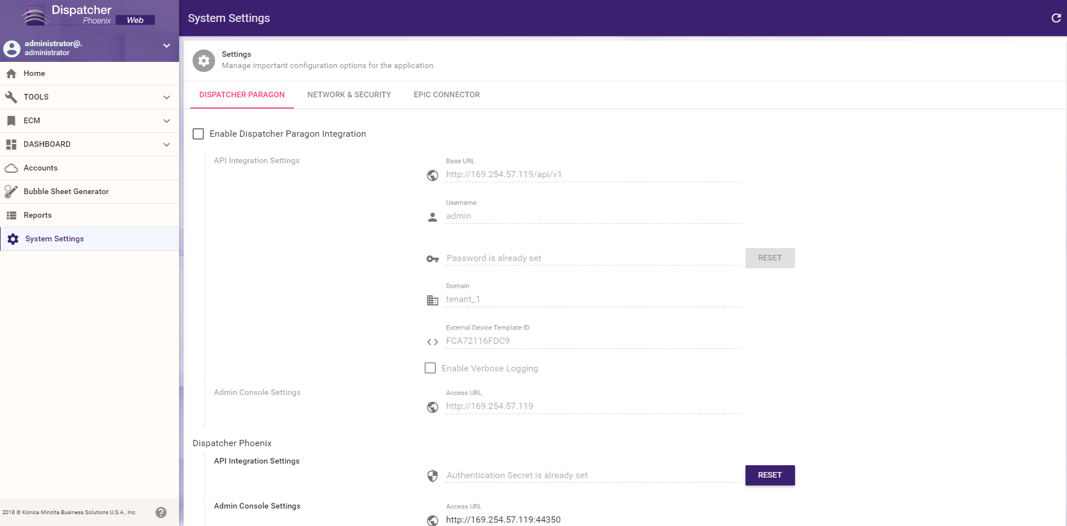Click the key icon beside password field

(432, 259)
